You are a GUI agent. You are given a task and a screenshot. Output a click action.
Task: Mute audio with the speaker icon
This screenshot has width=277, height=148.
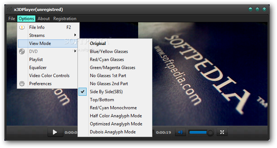tap(181, 132)
